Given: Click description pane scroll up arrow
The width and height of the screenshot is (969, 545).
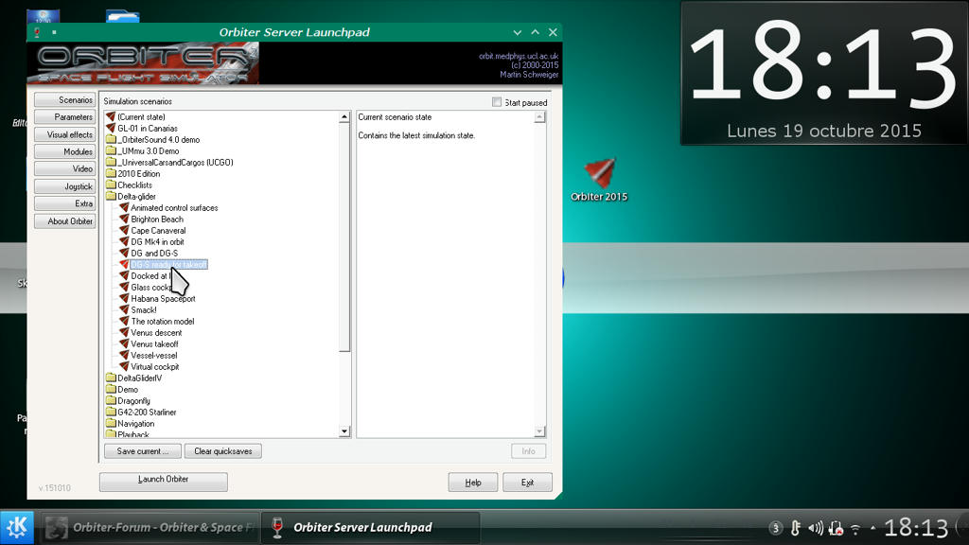Looking at the screenshot, I should 539,117.
